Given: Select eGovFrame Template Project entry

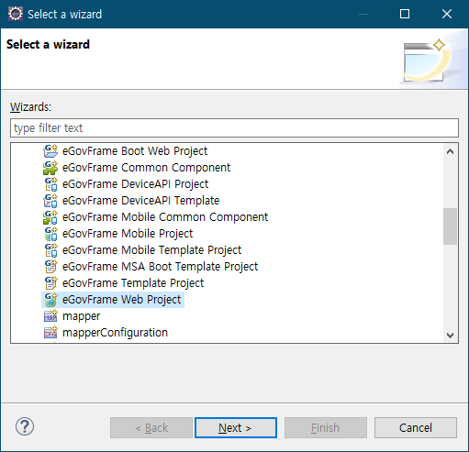Looking at the screenshot, I should coord(133,283).
